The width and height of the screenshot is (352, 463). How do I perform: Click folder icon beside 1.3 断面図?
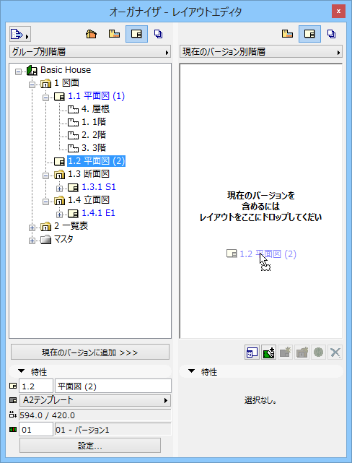pyautogui.click(x=59, y=175)
